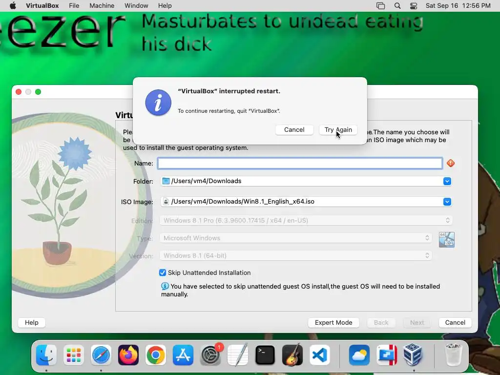500x375 pixels.
Task: Click the VirtualBox cube icon in the Dock
Action: pyautogui.click(x=413, y=355)
